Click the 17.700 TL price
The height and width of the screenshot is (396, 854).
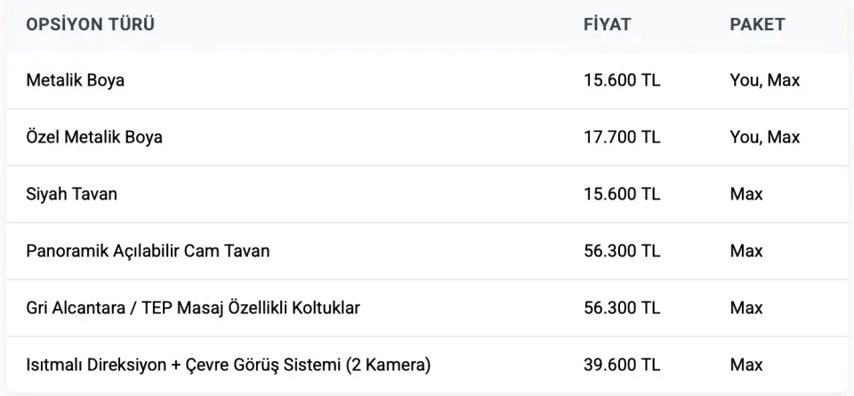(622, 138)
